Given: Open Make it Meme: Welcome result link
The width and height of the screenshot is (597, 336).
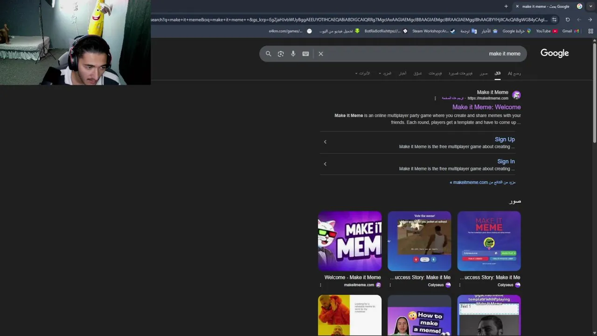Looking at the screenshot, I should tap(486, 107).
